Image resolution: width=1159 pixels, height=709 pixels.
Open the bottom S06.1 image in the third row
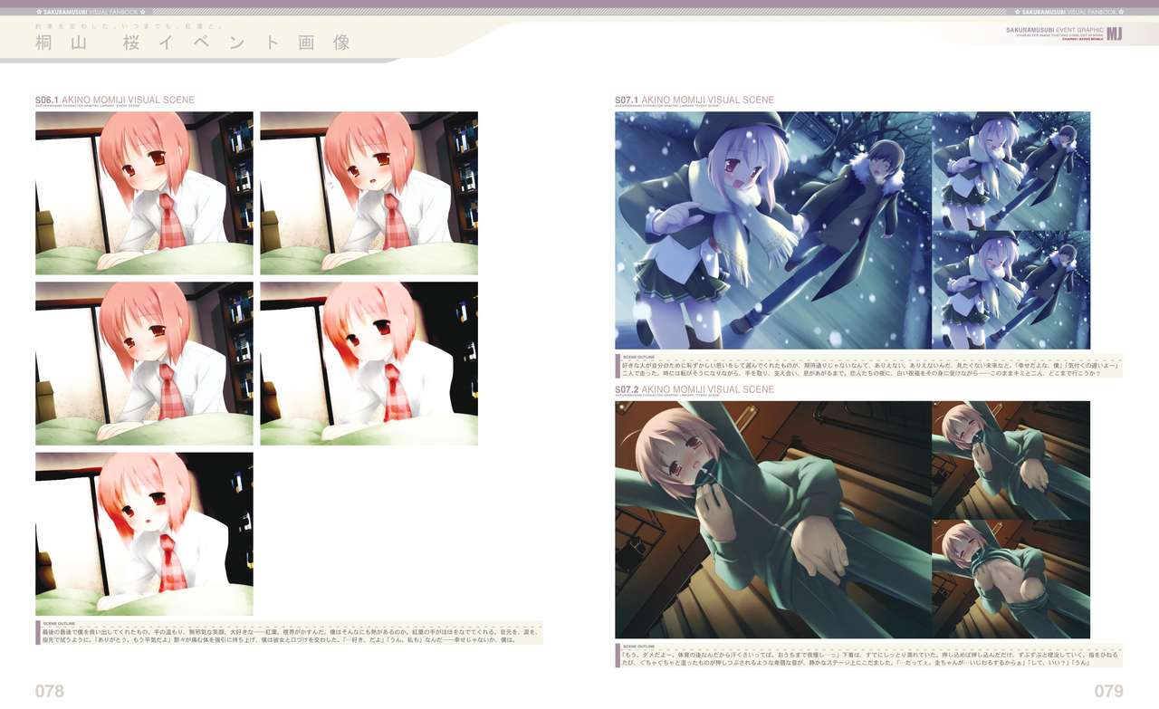click(144, 533)
